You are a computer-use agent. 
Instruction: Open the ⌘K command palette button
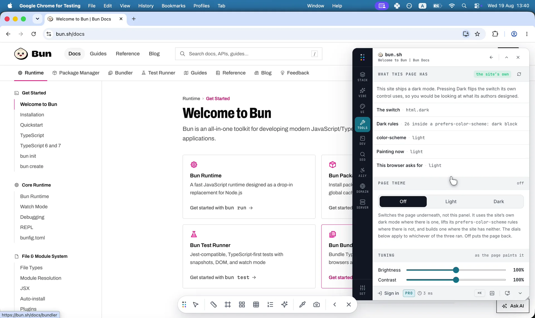click(480, 293)
